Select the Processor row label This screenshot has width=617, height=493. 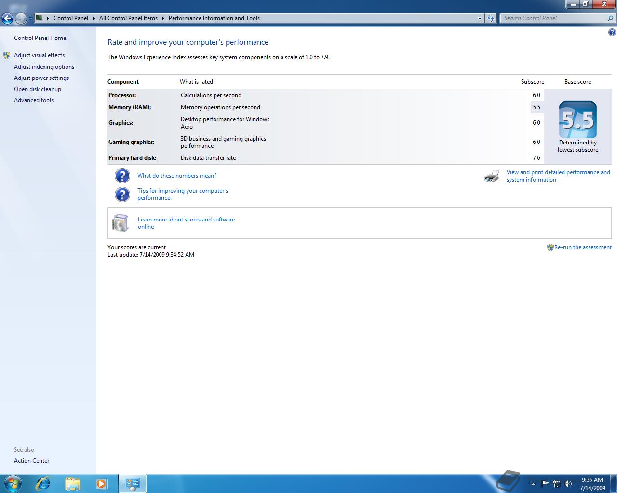pos(122,95)
